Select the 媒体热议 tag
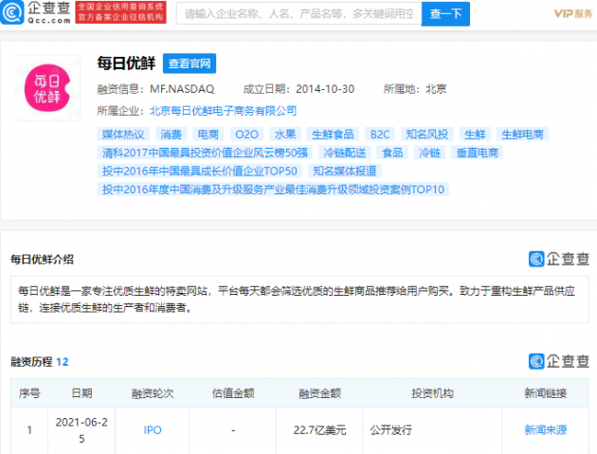 tap(123, 134)
